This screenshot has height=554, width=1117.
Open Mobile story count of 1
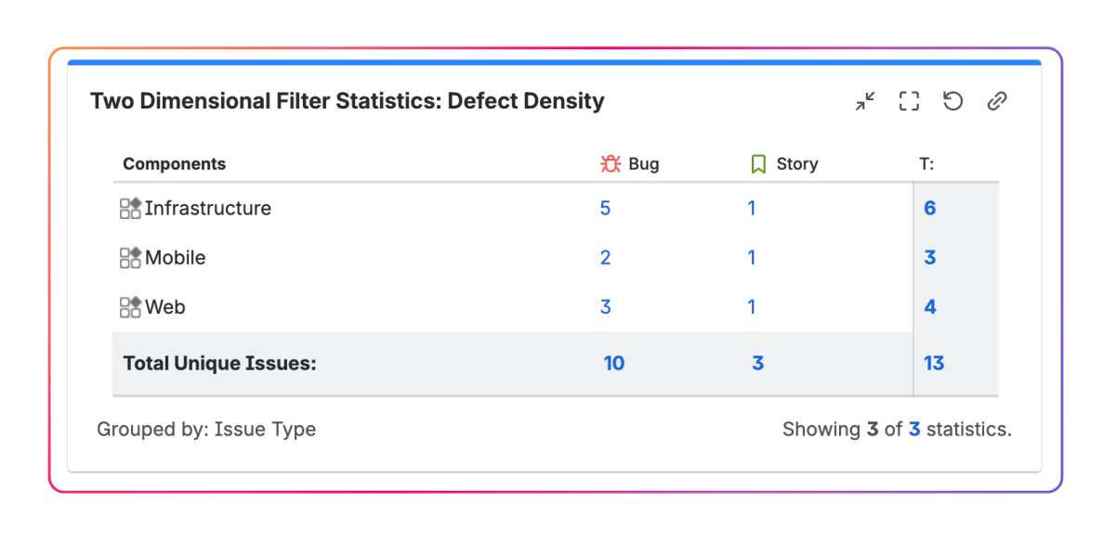coord(752,257)
